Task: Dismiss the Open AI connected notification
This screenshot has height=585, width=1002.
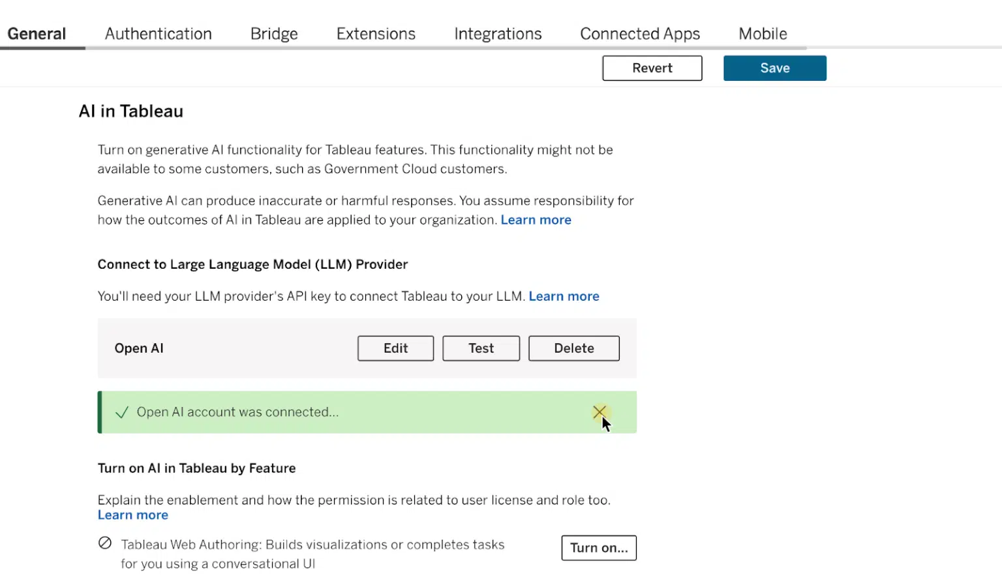Action: click(599, 412)
